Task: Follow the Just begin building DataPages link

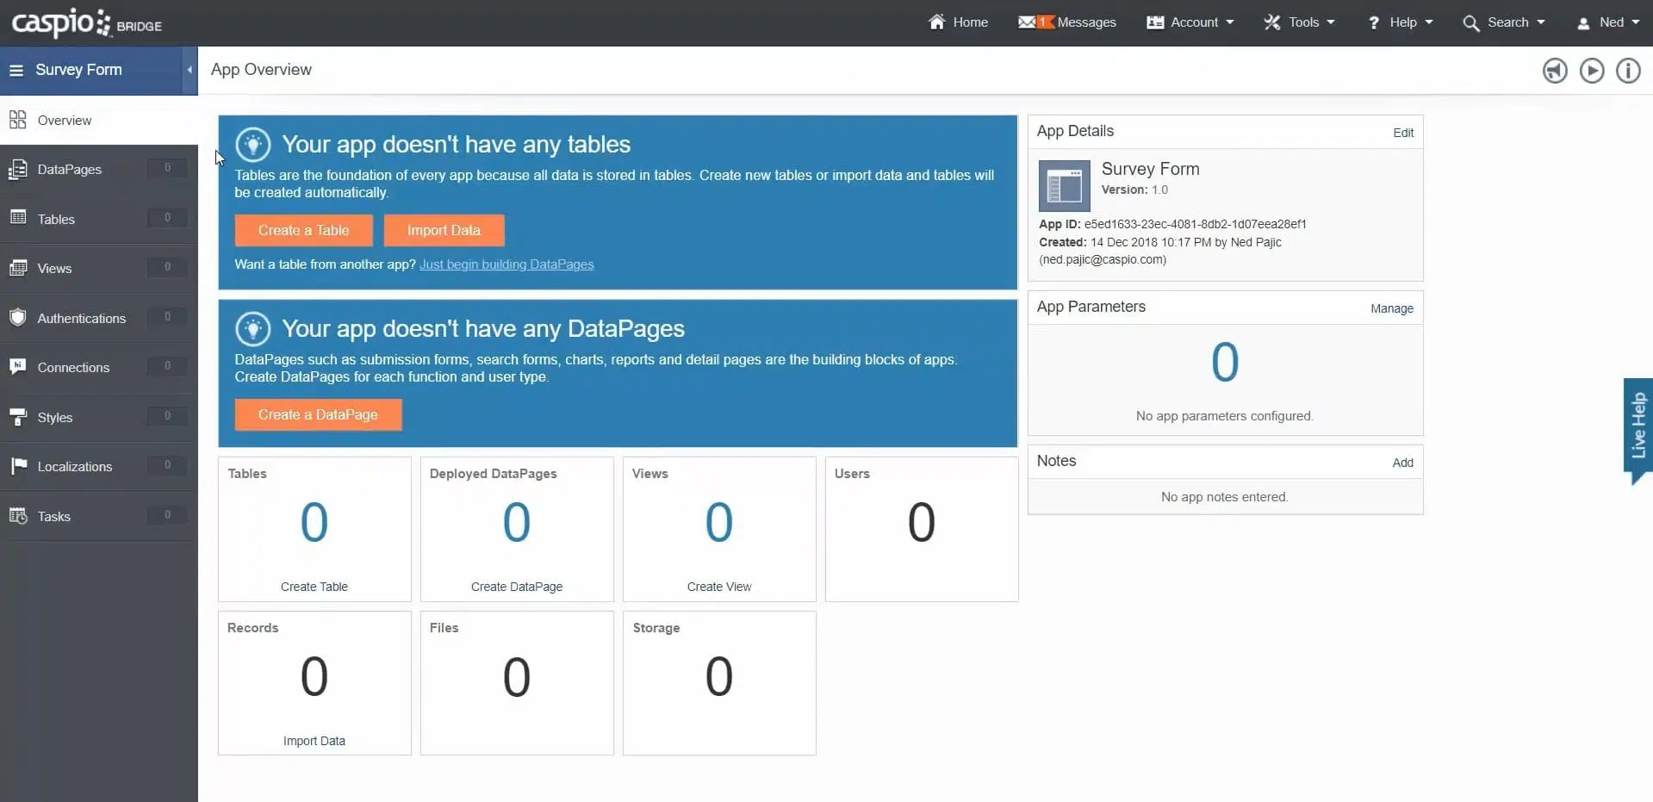Action: tap(506, 264)
